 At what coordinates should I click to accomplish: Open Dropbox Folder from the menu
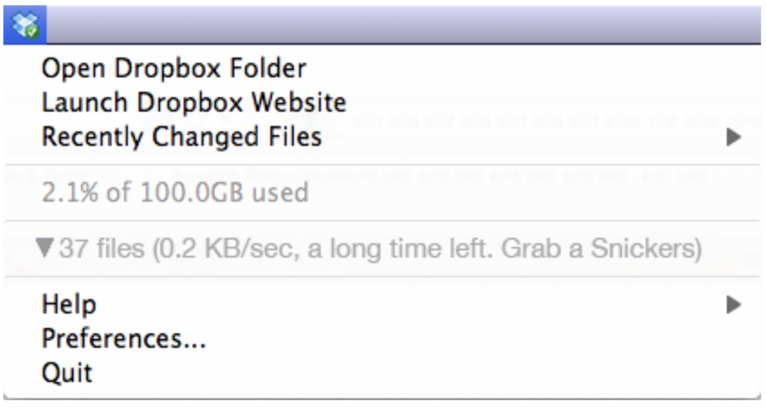click(x=174, y=68)
